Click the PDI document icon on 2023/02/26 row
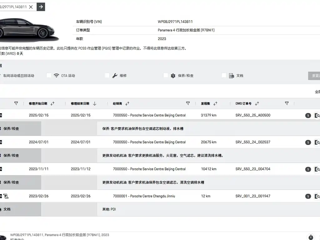 [6, 196]
